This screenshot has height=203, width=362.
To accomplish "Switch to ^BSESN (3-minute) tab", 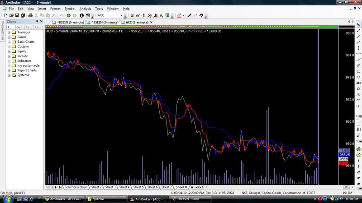I will [103, 22].
